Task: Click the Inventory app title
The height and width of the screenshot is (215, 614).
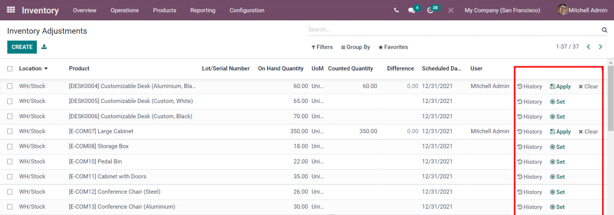Action: click(40, 10)
